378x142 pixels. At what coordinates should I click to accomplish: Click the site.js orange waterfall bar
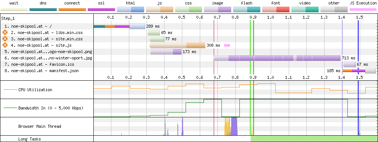[x=178, y=45]
